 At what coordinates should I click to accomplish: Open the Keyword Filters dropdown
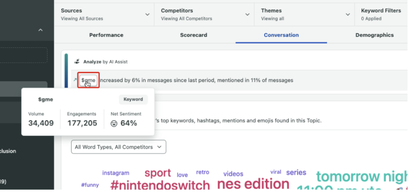[380, 14]
